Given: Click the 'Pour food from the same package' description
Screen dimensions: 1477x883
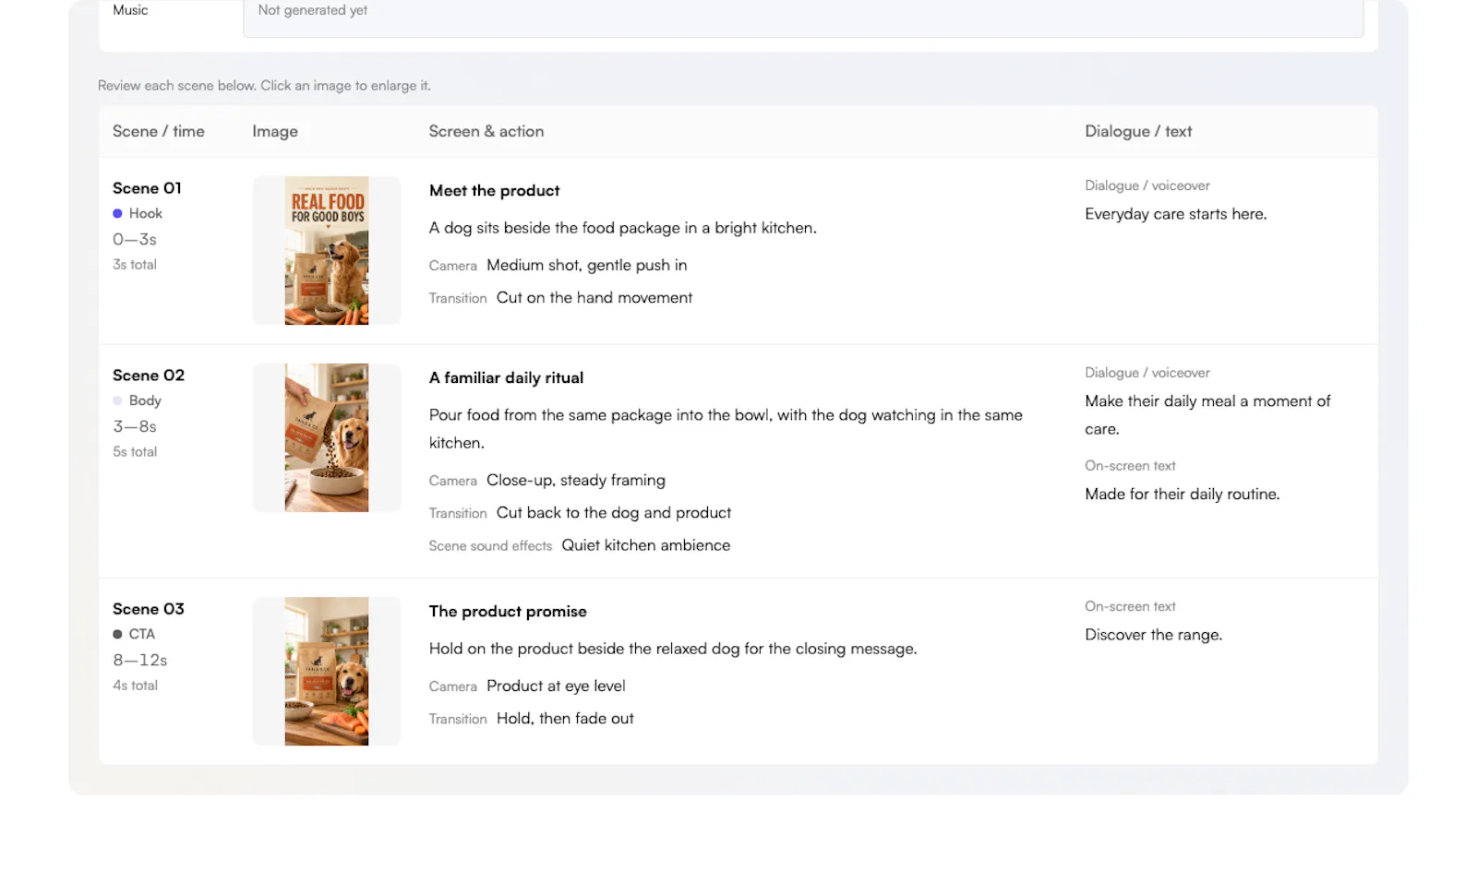Looking at the screenshot, I should click(x=726, y=429).
